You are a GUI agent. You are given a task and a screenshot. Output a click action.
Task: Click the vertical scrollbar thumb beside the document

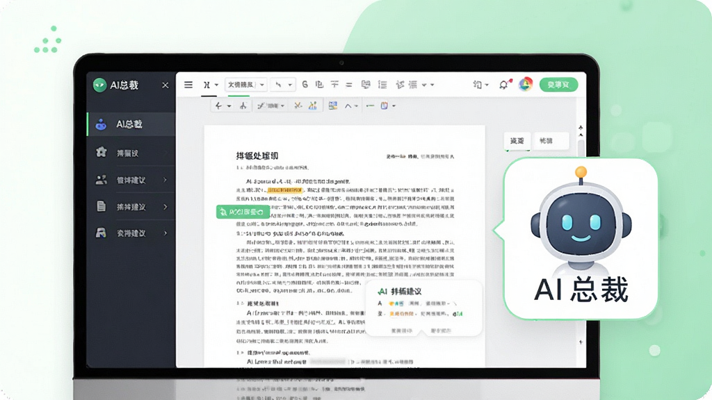(581, 149)
